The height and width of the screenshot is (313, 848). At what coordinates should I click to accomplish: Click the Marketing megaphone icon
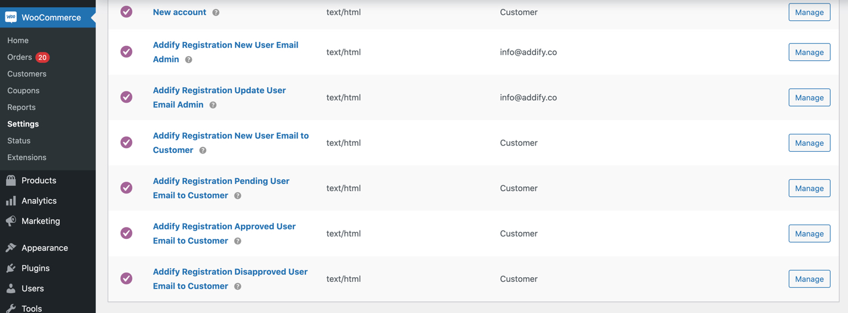(x=11, y=221)
